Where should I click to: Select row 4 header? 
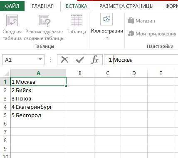point(5,107)
